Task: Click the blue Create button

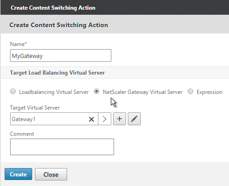Action: (18, 174)
